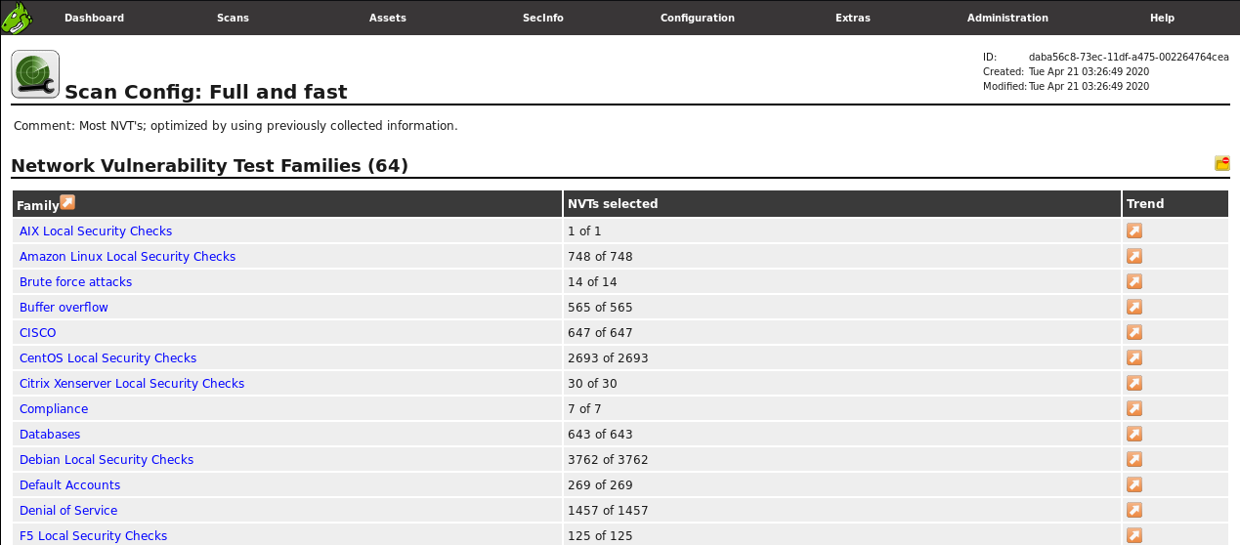The width and height of the screenshot is (1240, 545).
Task: Click the Family column trend icon in the header
Action: (x=67, y=202)
